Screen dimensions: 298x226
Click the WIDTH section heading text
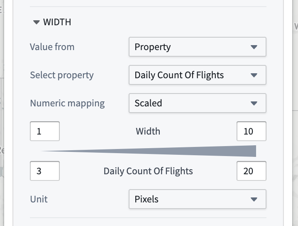[57, 22]
